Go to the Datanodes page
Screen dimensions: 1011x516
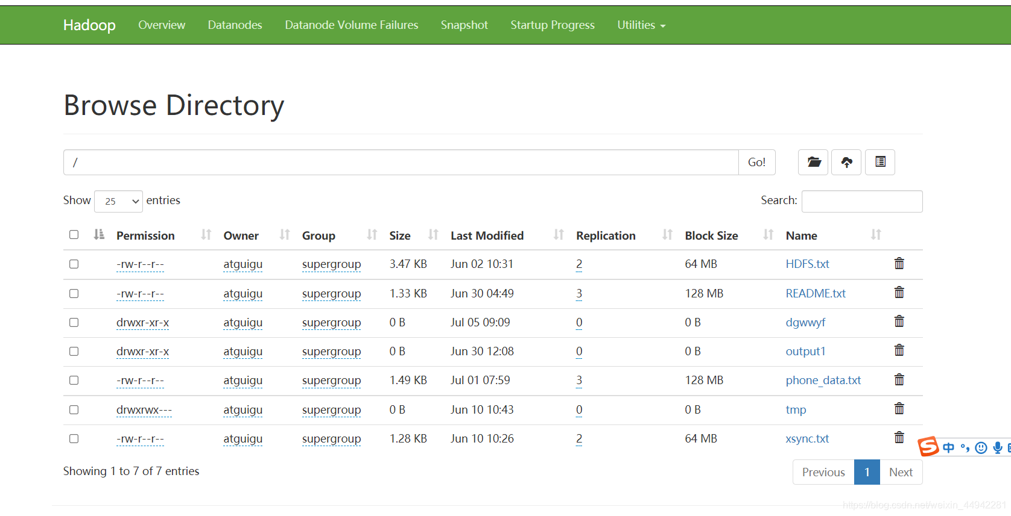(235, 25)
